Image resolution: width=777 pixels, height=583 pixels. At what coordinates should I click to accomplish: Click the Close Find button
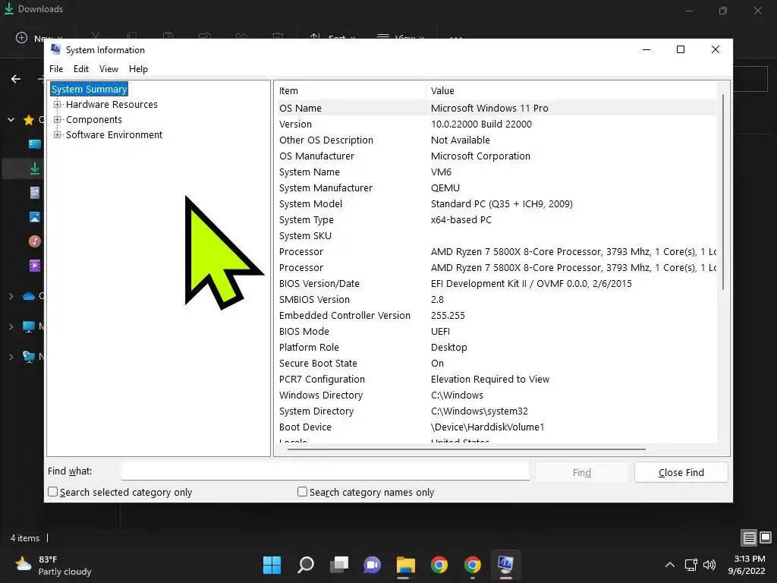(681, 472)
